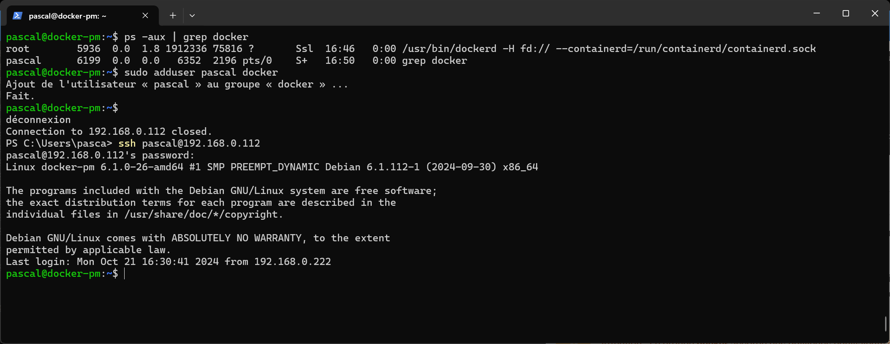This screenshot has height=344, width=890.
Task: Close the pascal@docker-pm tab
Action: click(x=145, y=16)
